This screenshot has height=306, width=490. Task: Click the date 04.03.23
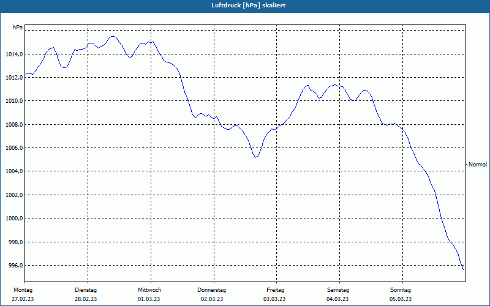tap(337, 299)
